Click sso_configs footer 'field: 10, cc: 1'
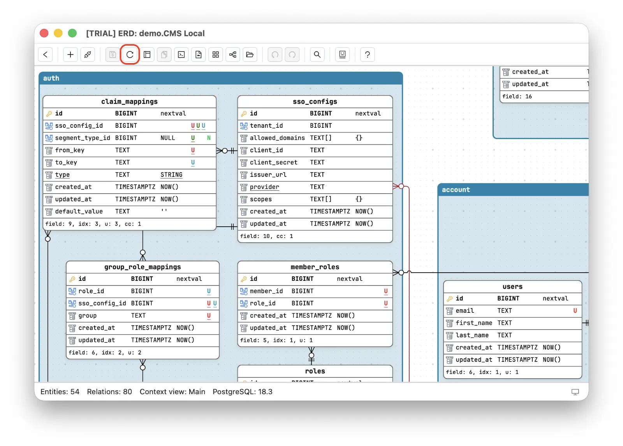Image resolution: width=623 pixels, height=446 pixels. point(267,236)
